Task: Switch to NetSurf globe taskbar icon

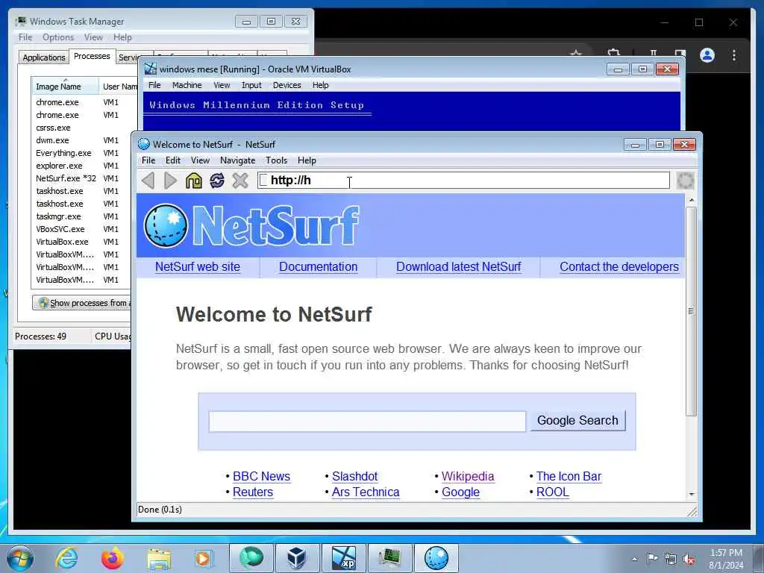Action: 436,558
